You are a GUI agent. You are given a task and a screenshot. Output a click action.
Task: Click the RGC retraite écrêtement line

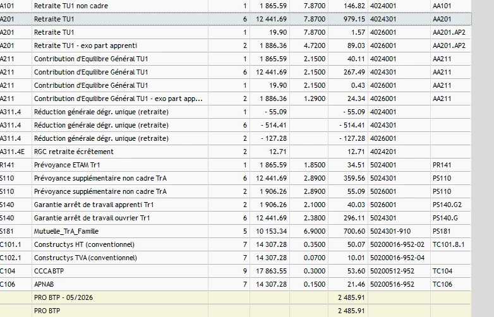236,152
